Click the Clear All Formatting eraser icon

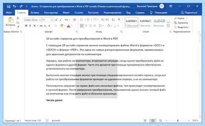click(74, 20)
